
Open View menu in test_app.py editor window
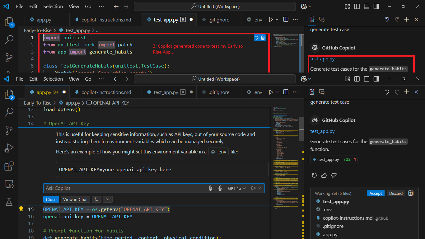pos(74,6)
